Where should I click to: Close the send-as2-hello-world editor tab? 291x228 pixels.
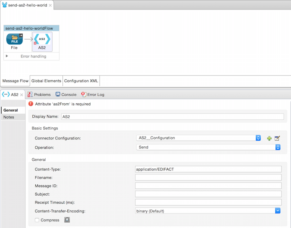(50, 5)
